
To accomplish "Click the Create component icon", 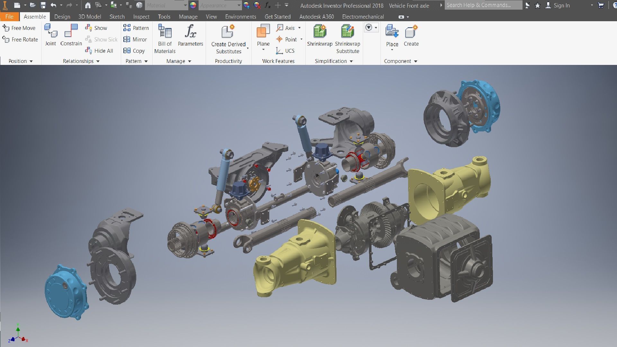I will point(411,32).
